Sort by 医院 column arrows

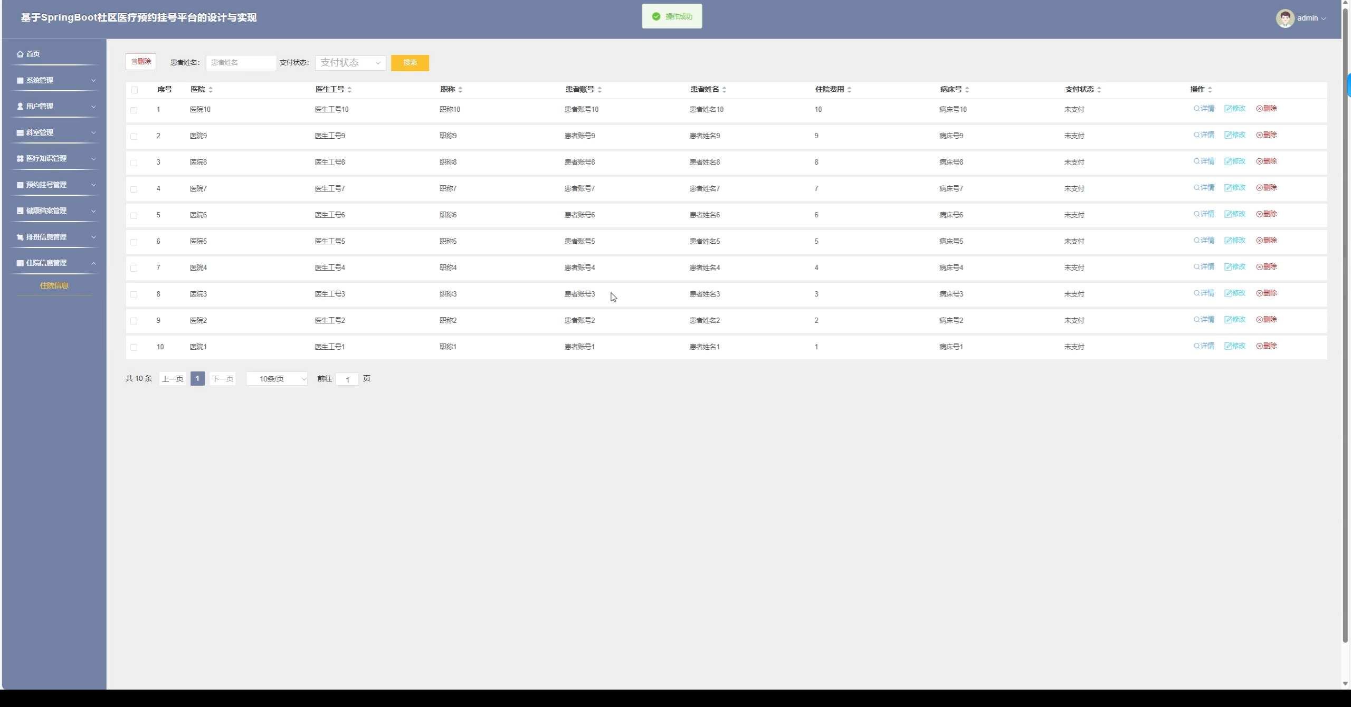pos(211,90)
